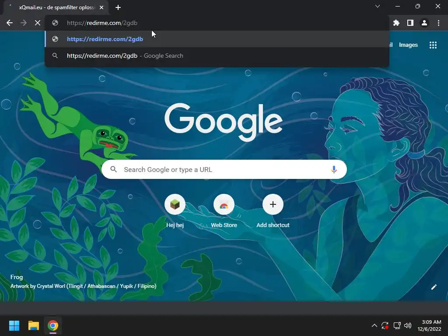The width and height of the screenshot is (448, 336).
Task: Open the Extensions puzzle icon
Action: tap(396, 23)
